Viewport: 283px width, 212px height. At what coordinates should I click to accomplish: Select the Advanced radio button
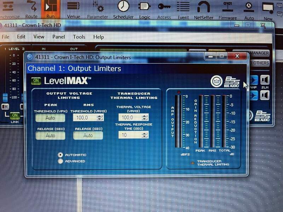tap(60, 161)
